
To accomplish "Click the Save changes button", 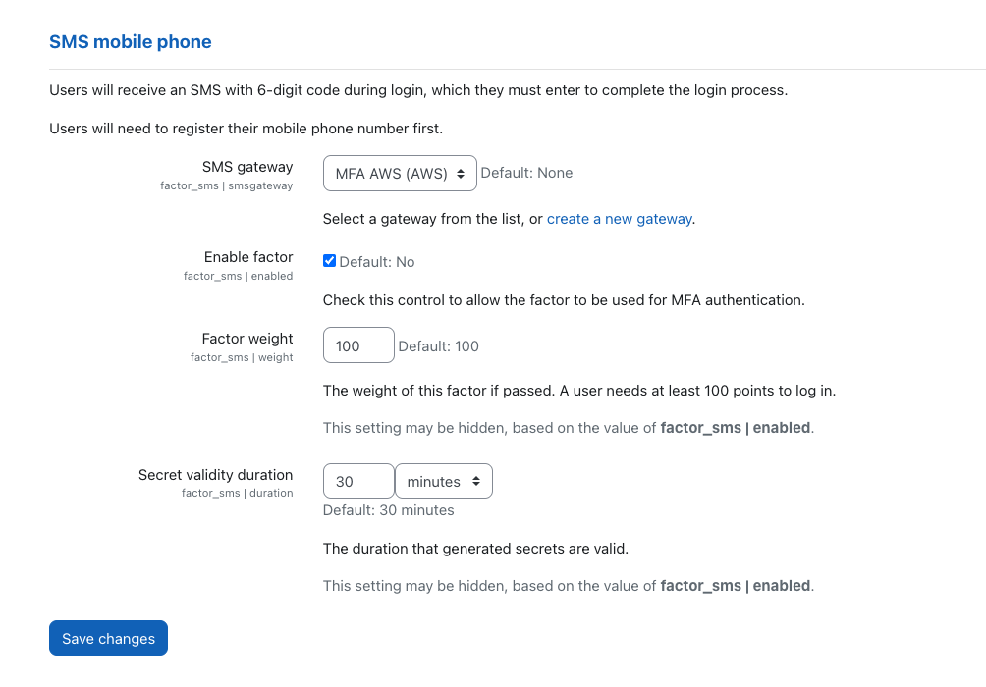I will click(108, 638).
